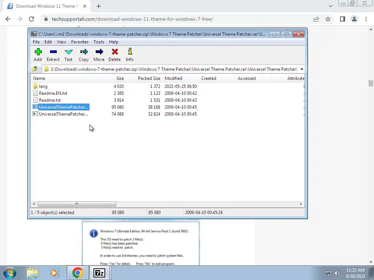Viewport: 374px width, 280px height.
Task: Select the Readme.EN.txt file name
Action: click(53, 93)
